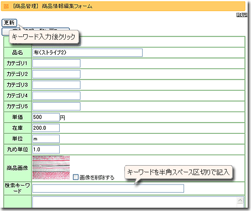This screenshot has width=251, height=211.
Task: Click the 円 text after price
Action: [x=62, y=118]
